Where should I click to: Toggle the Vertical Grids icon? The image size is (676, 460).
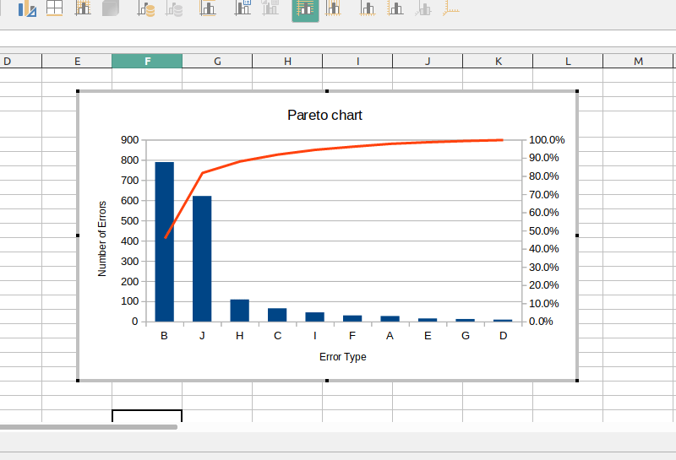[x=333, y=8]
